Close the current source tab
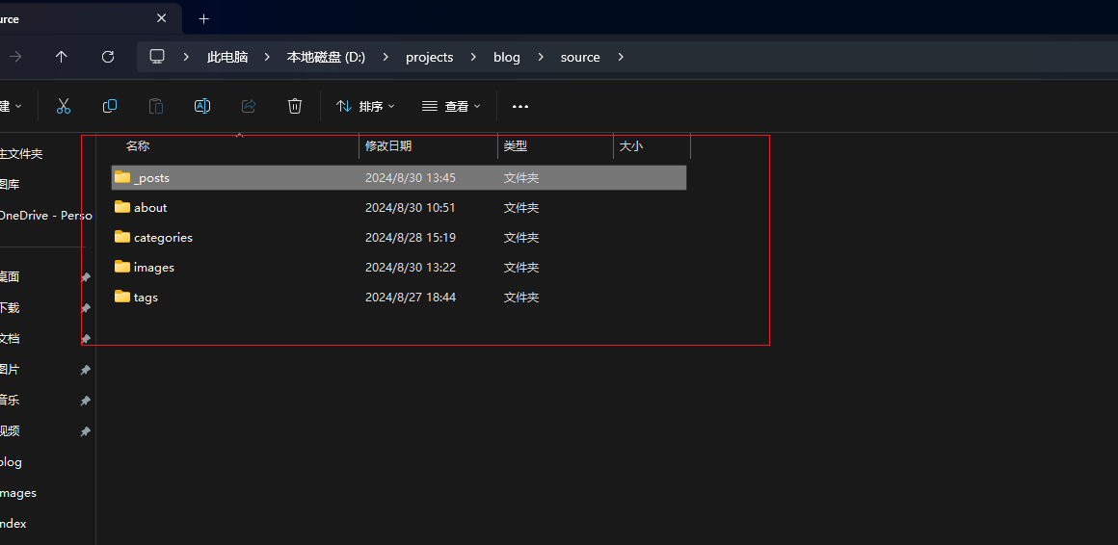 click(161, 18)
